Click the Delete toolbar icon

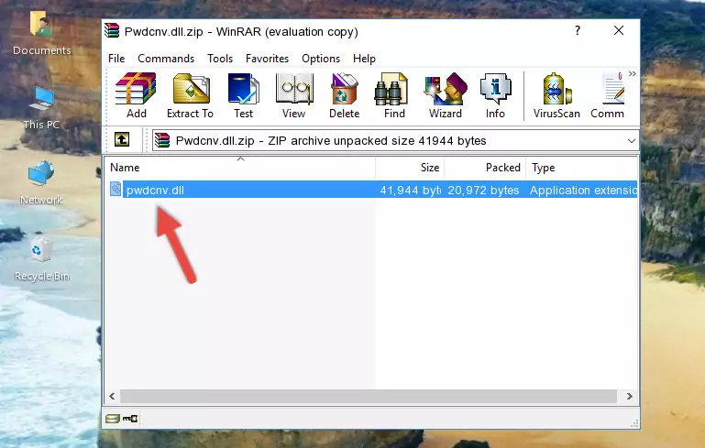[344, 95]
